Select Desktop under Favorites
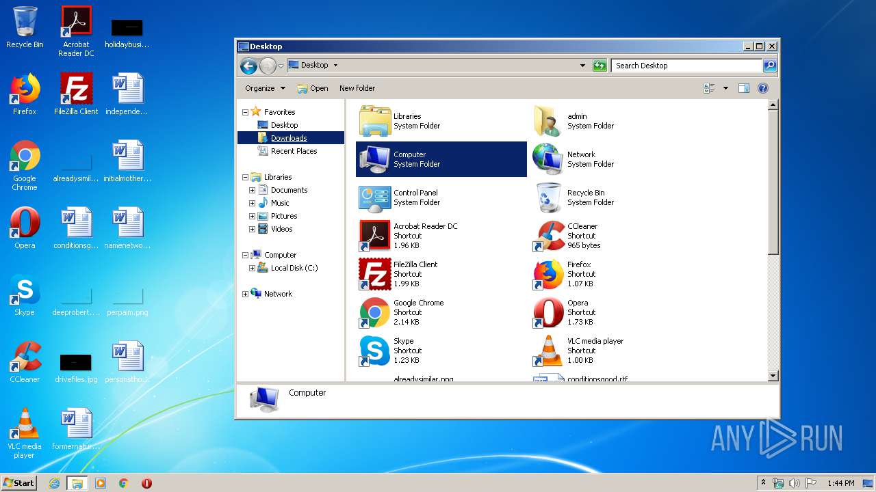Screen dimensions: 876x492 pos(284,125)
